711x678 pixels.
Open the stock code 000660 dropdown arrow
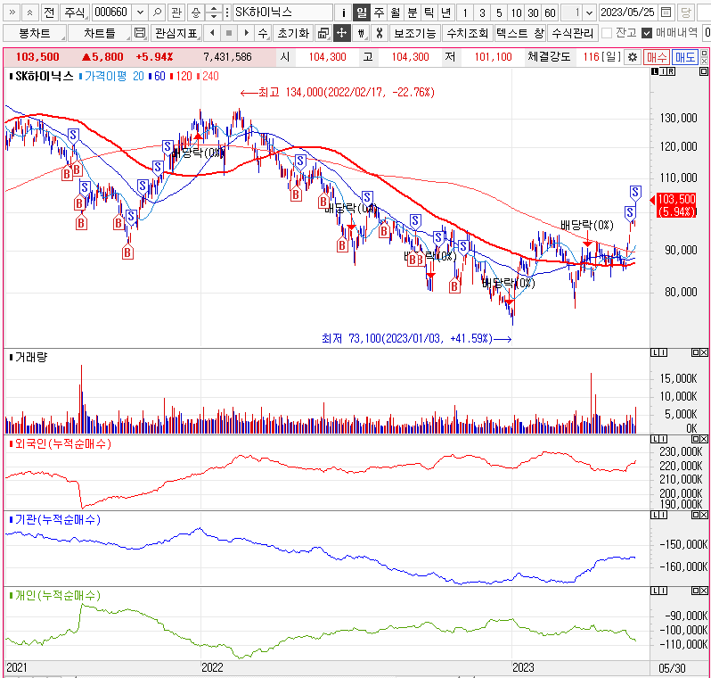(x=140, y=12)
